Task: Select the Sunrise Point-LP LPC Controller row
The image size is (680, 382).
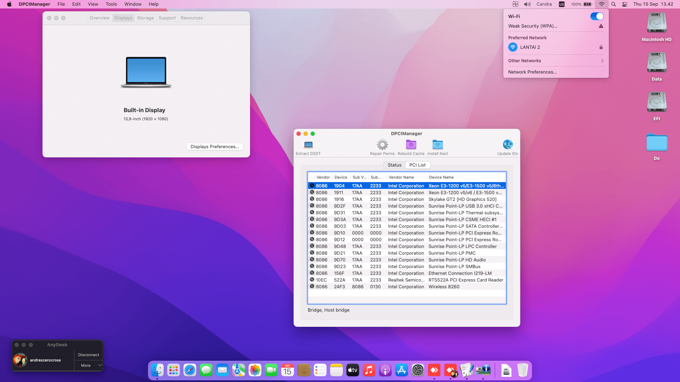Action: (x=407, y=247)
